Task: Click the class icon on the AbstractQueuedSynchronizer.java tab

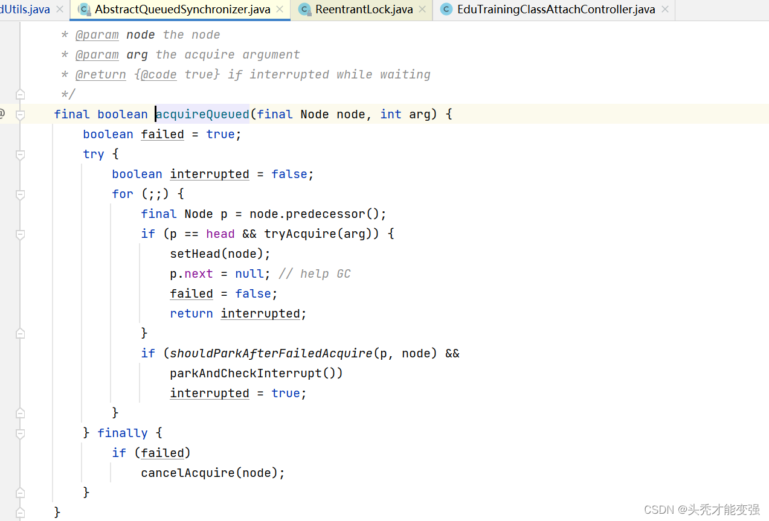Action: pos(84,9)
